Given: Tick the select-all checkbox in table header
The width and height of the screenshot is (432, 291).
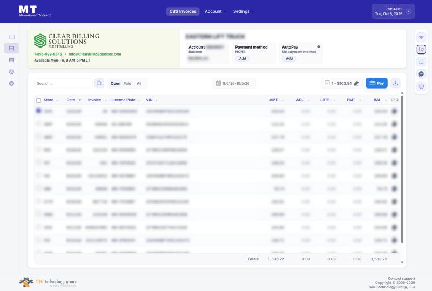Looking at the screenshot, I should (x=38, y=100).
